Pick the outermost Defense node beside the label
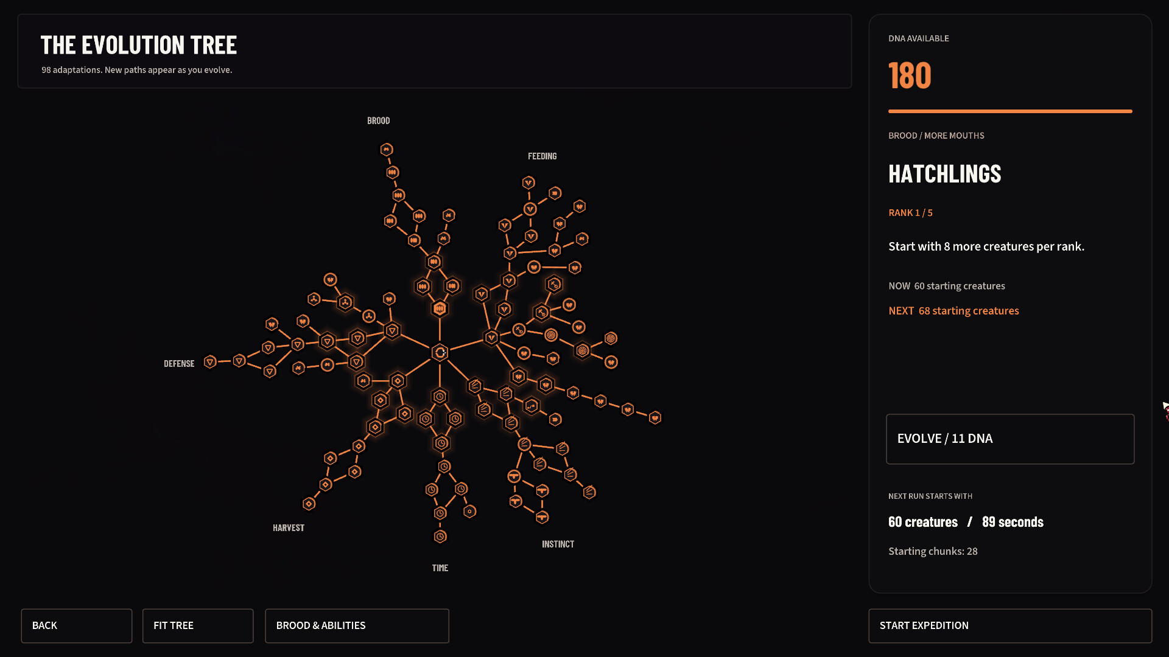This screenshot has width=1169, height=657. point(210,362)
